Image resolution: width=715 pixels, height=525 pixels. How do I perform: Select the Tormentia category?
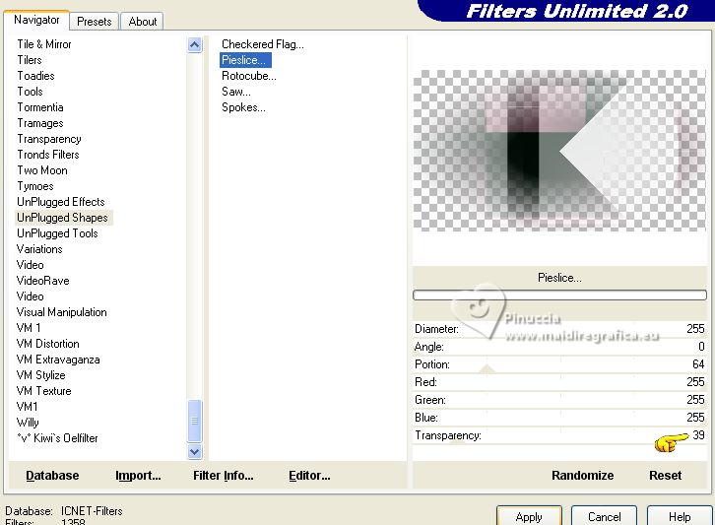[x=40, y=107]
